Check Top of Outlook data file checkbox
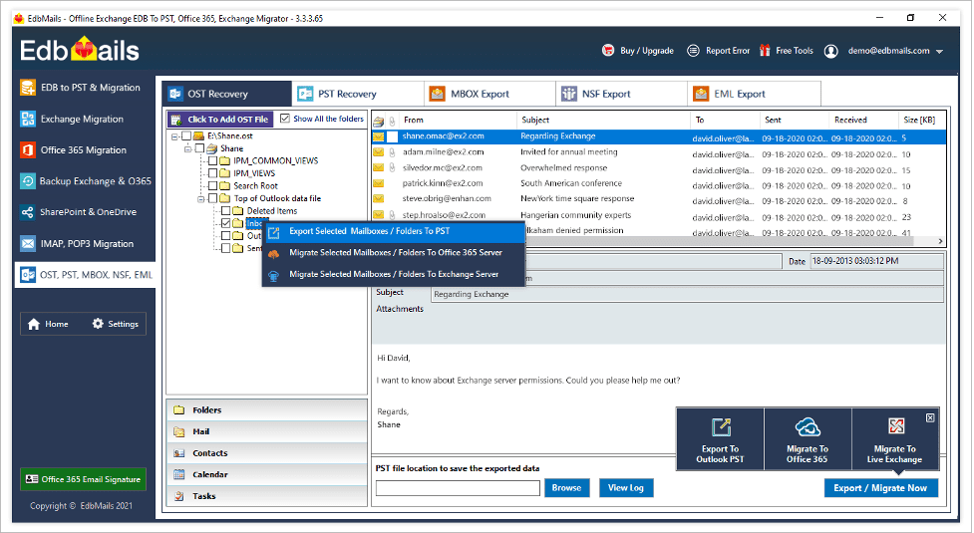Viewport: 974px width, 533px height. (212, 198)
